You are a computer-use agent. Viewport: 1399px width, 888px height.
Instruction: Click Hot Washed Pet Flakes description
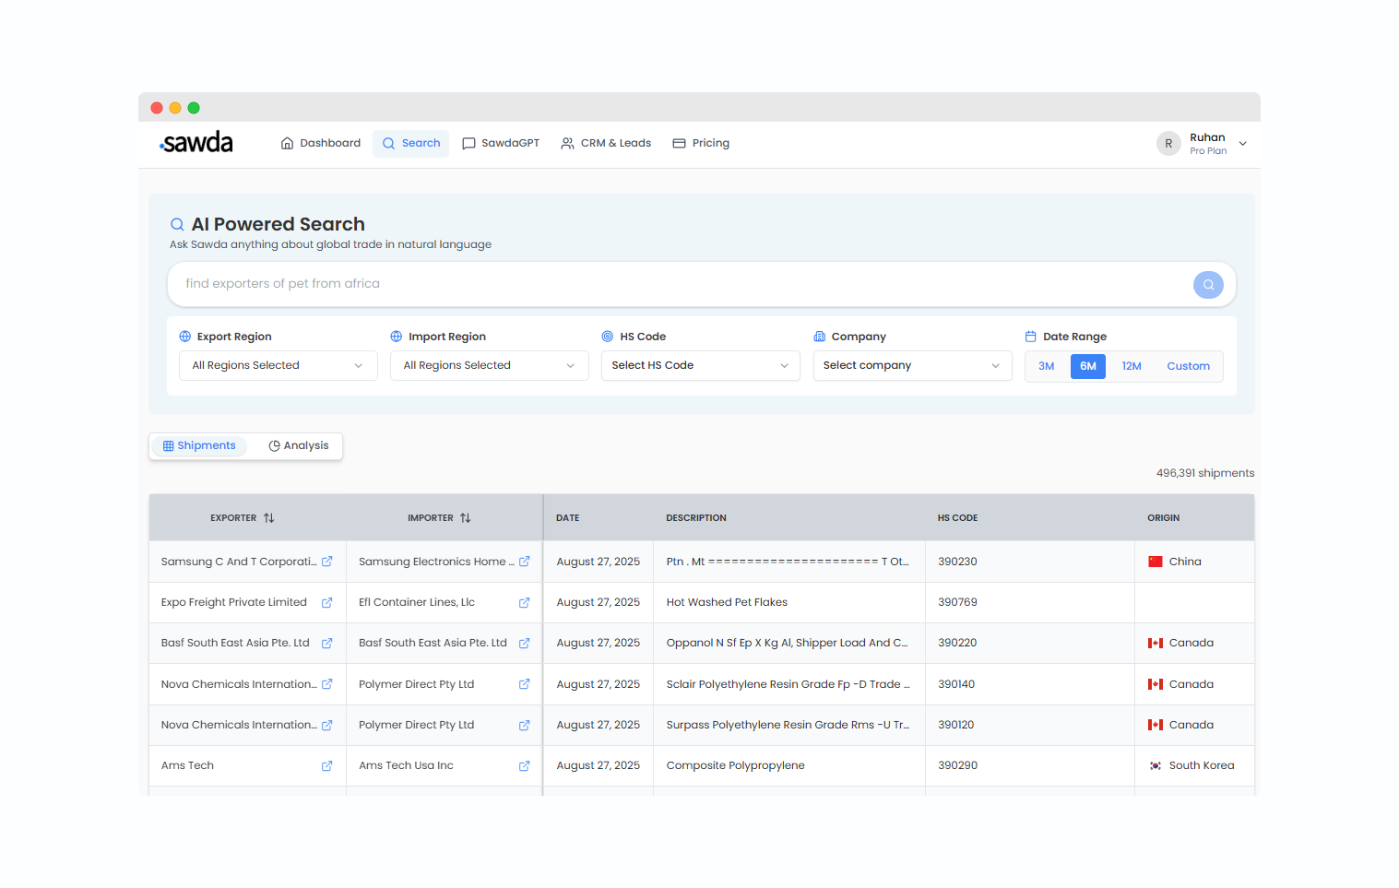click(727, 602)
